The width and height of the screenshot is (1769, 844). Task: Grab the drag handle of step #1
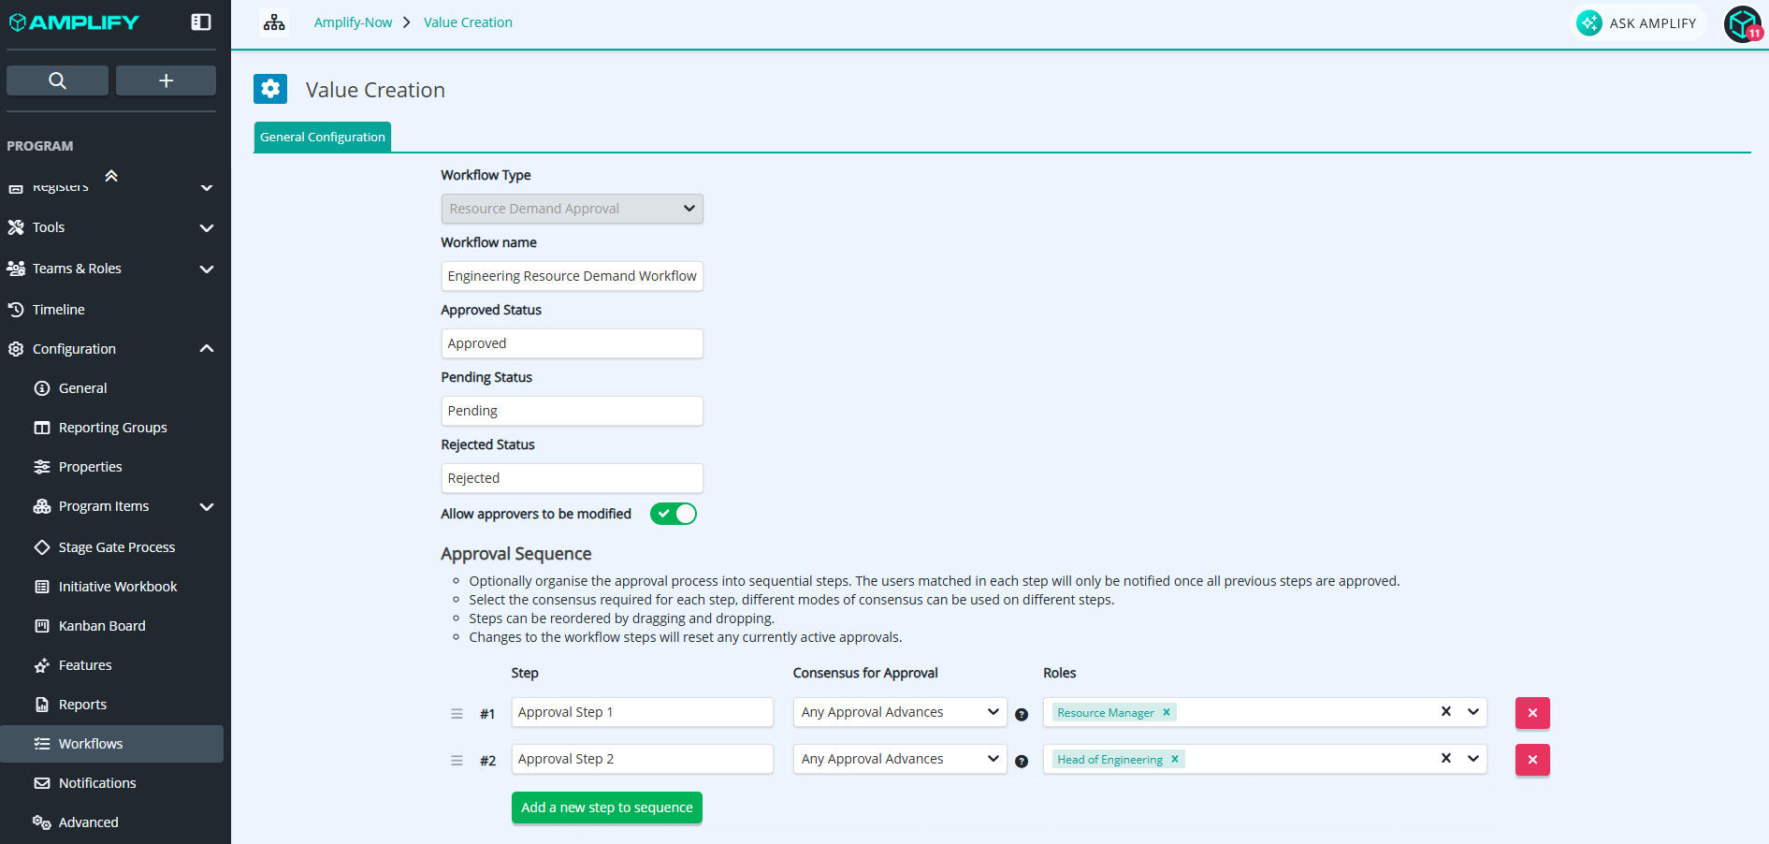pyautogui.click(x=457, y=713)
